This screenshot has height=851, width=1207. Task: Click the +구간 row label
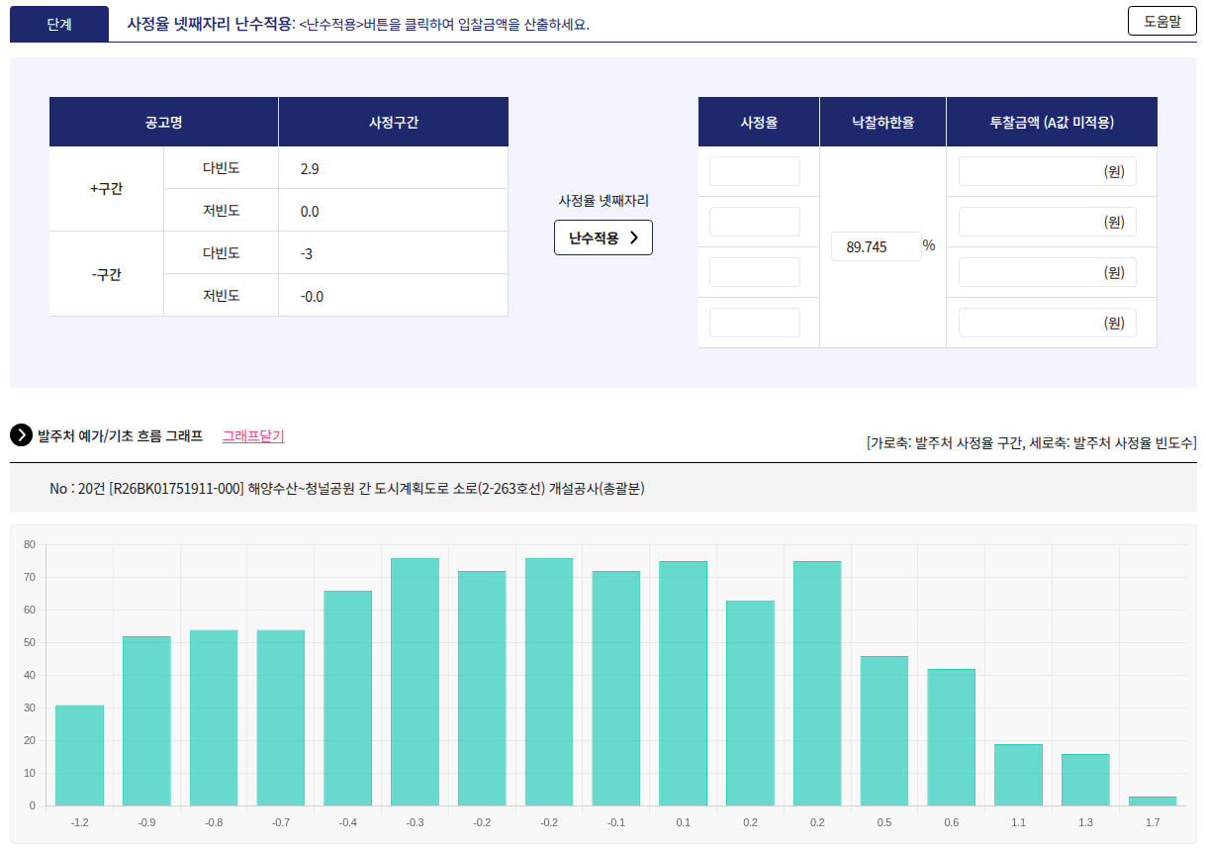[107, 189]
